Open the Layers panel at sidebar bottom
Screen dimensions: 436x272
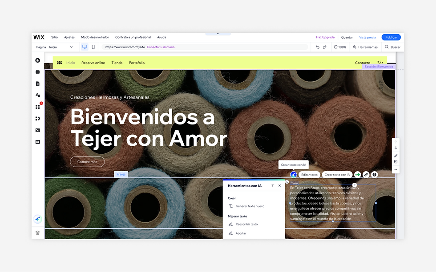coord(37,232)
